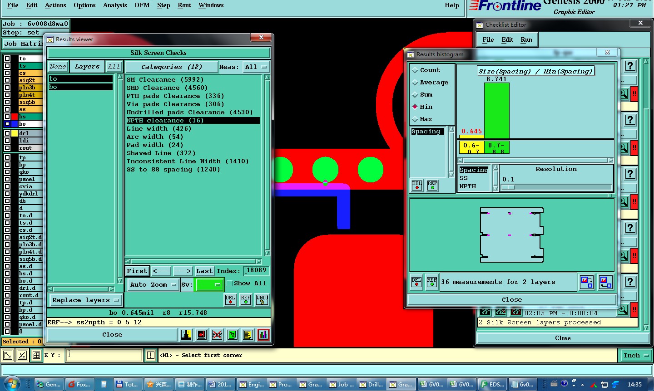Open Replace layers dropdown

85,300
